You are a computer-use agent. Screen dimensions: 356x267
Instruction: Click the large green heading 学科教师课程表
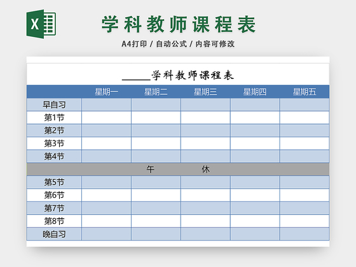pos(179,24)
